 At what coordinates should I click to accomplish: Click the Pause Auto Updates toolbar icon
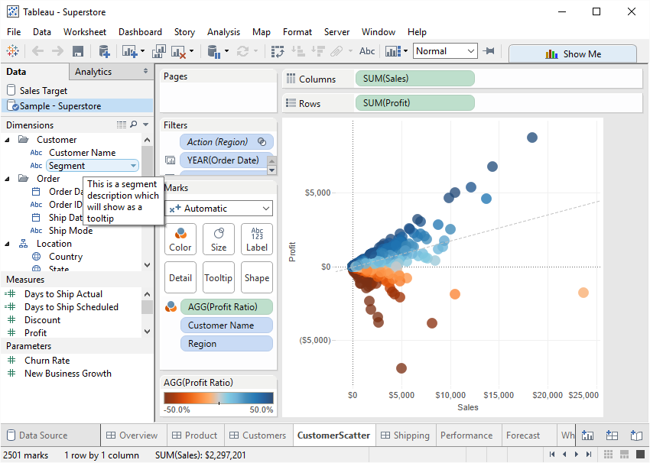214,51
